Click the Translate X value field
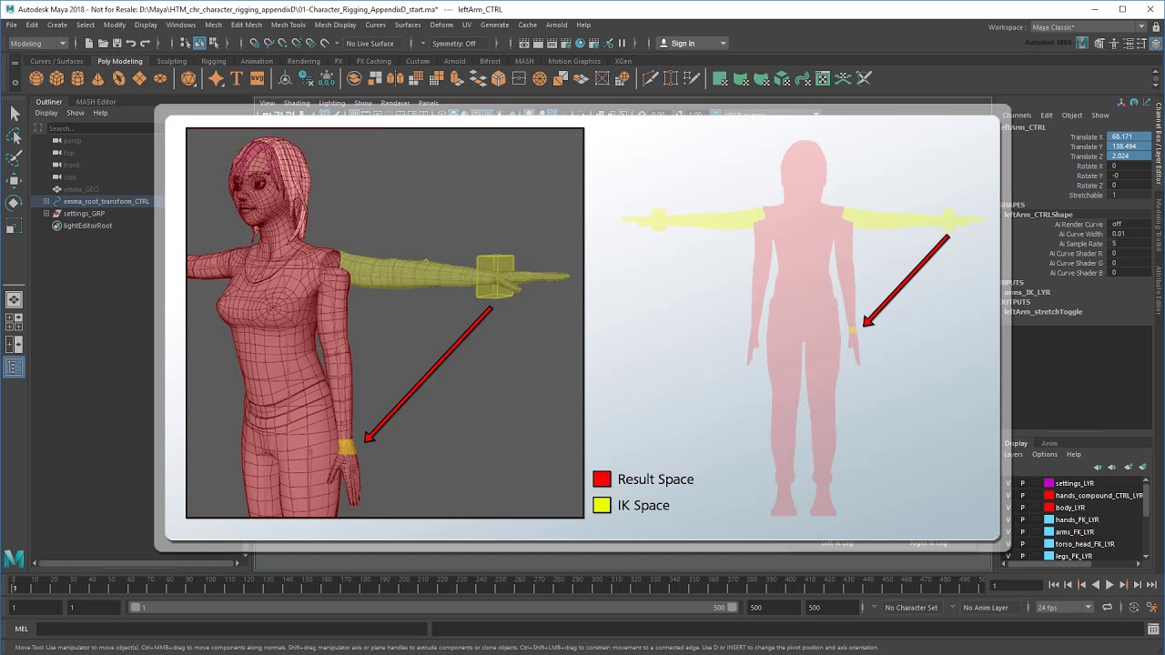This screenshot has height=655, width=1165. click(1130, 136)
